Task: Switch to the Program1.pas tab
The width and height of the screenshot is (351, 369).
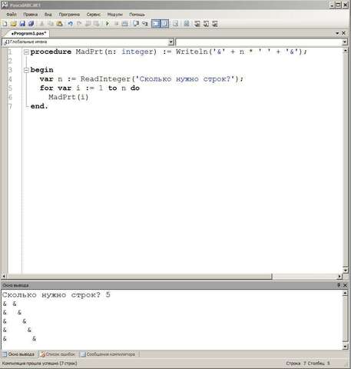Action: tap(28, 33)
